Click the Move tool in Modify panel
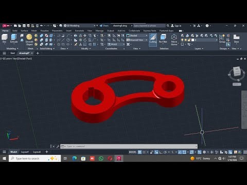 (85, 35)
